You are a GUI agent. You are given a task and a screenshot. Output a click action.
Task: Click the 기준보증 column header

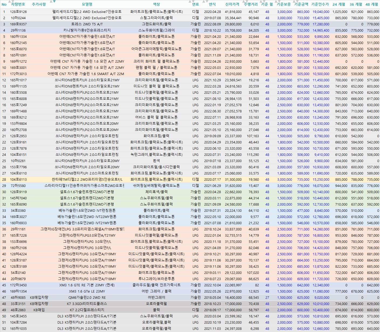(x=284, y=4)
